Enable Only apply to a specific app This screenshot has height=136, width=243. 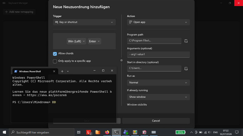[x=55, y=61]
